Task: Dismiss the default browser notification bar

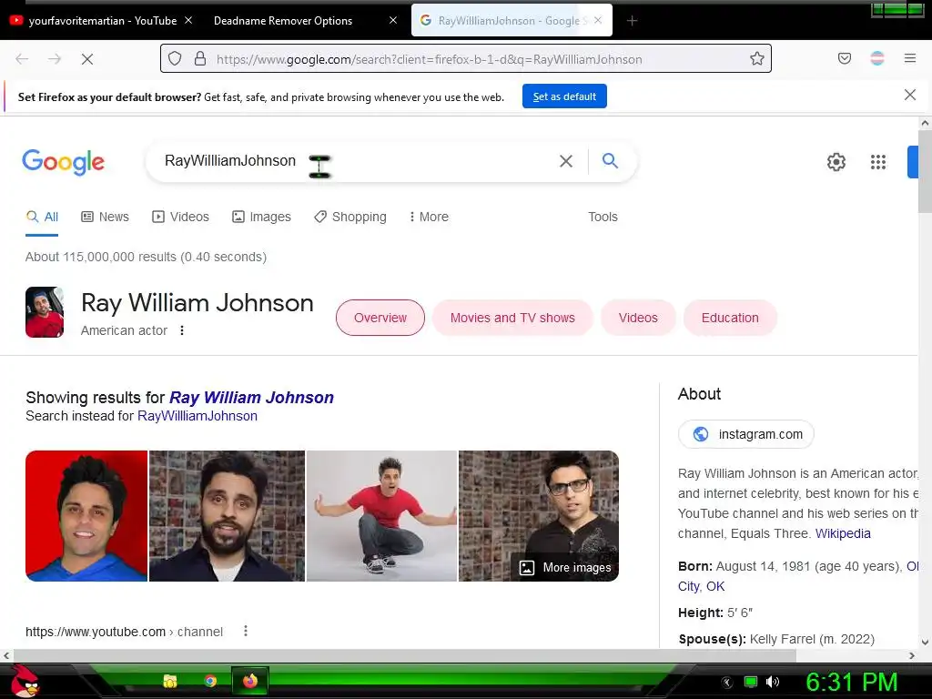Action: tap(910, 95)
